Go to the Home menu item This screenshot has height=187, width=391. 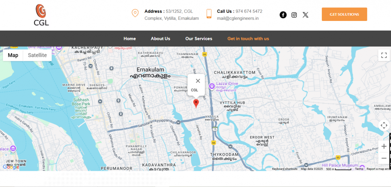(130, 39)
